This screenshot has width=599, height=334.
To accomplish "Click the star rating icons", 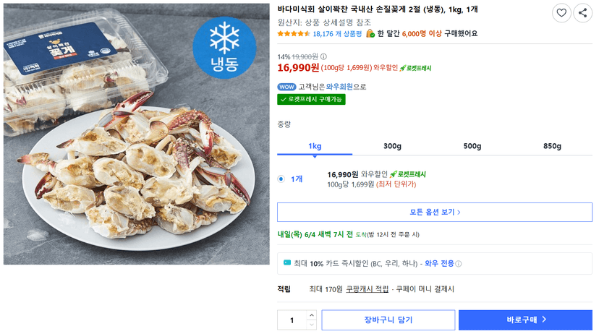I will click(294, 33).
